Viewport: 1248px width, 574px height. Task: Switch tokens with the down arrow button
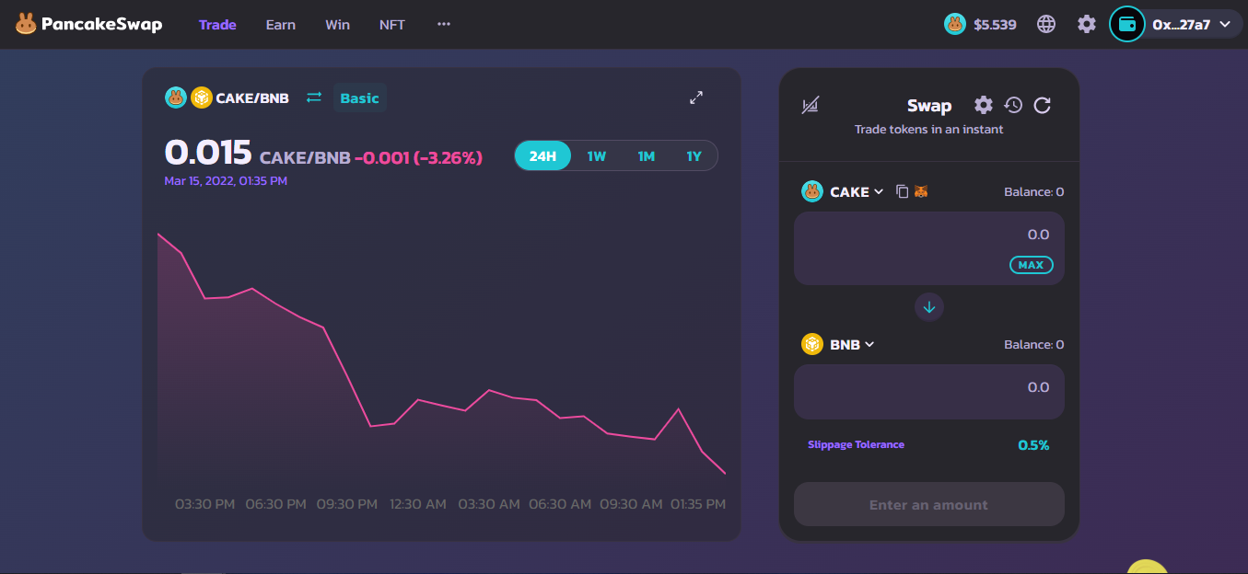click(x=928, y=307)
